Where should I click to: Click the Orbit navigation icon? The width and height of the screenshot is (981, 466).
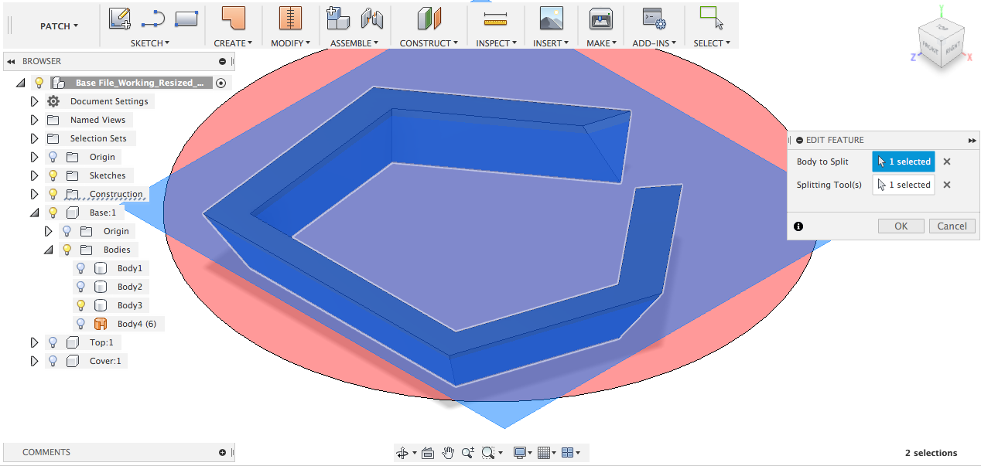click(x=402, y=453)
